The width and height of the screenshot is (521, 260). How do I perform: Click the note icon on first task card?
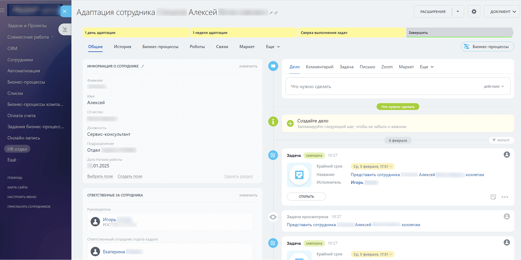tap(493, 197)
